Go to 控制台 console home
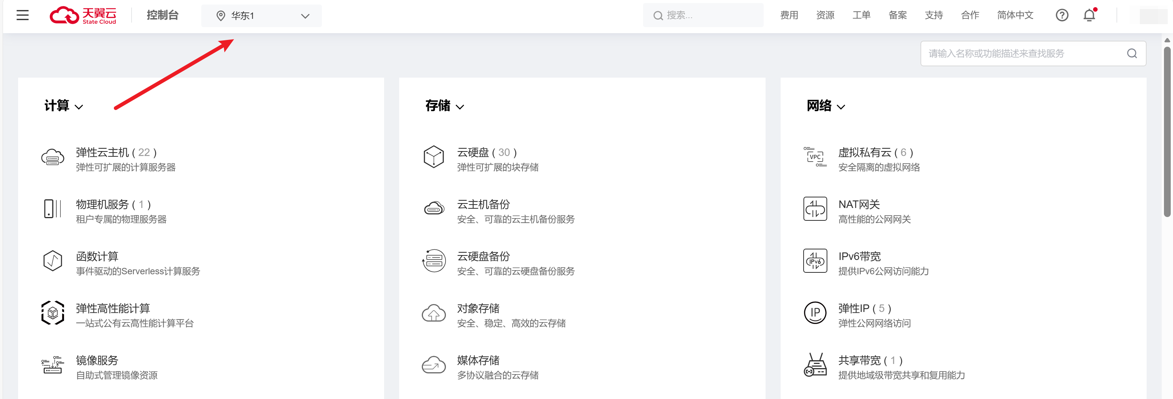The height and width of the screenshot is (399, 1173). tap(162, 15)
